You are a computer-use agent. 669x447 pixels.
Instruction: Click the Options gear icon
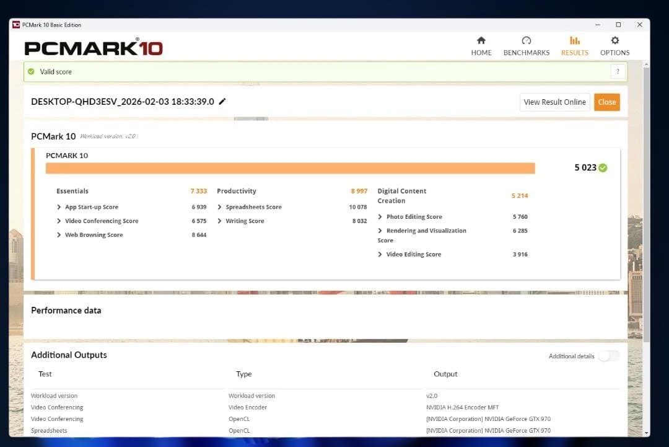point(614,40)
